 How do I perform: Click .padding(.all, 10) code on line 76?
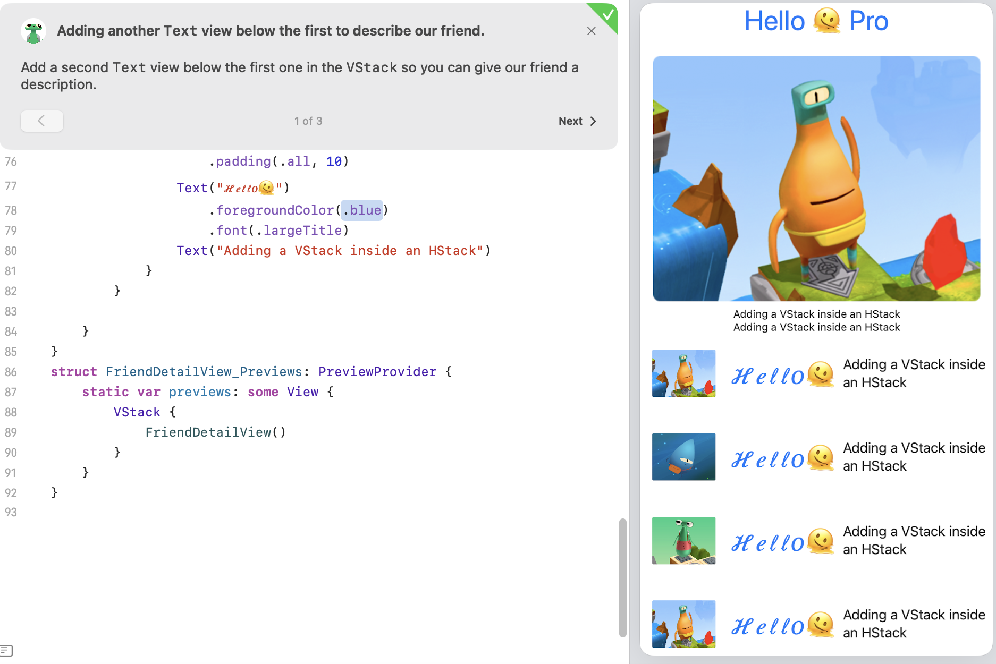point(278,161)
